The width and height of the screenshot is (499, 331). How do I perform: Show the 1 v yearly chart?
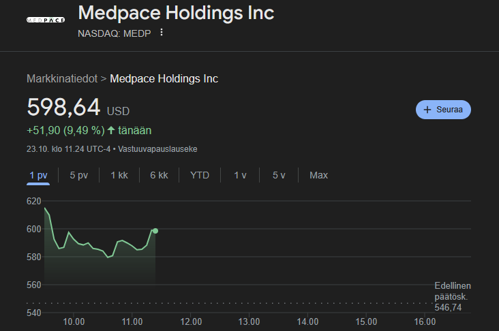240,175
